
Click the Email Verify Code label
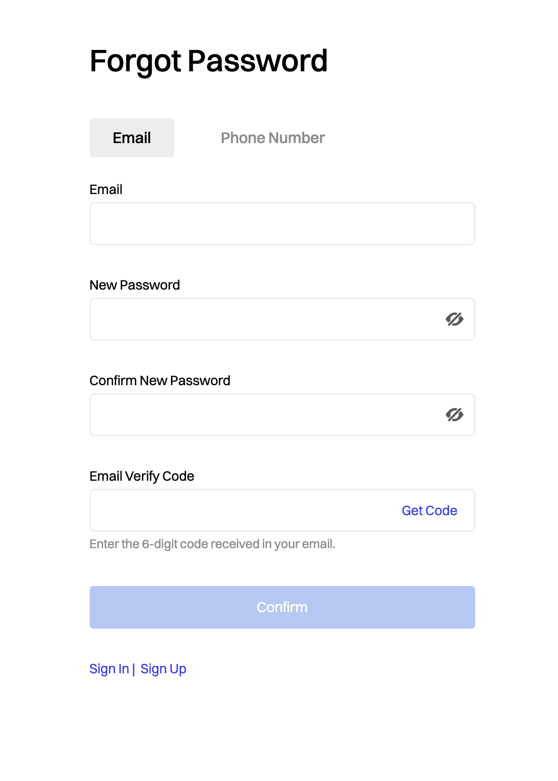pyautogui.click(x=142, y=476)
